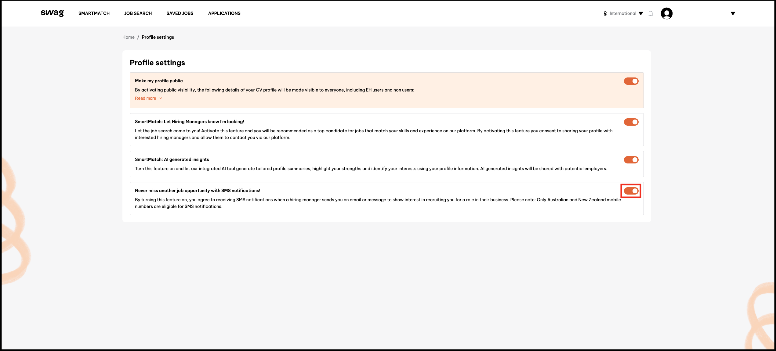This screenshot has width=776, height=351.
Task: Go to Job Search
Action: [x=138, y=13]
